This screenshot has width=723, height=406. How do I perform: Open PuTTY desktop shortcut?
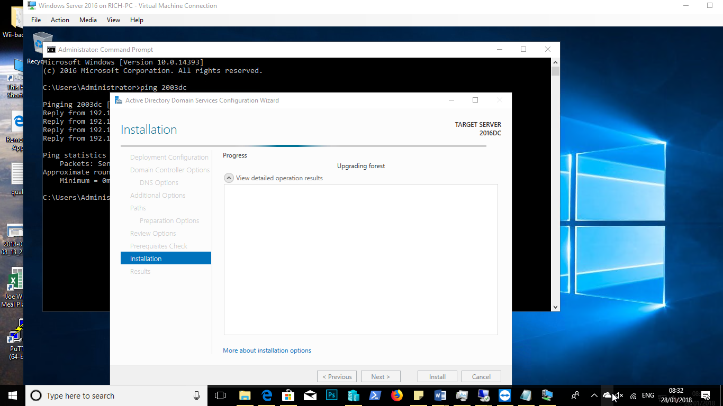click(x=16, y=338)
